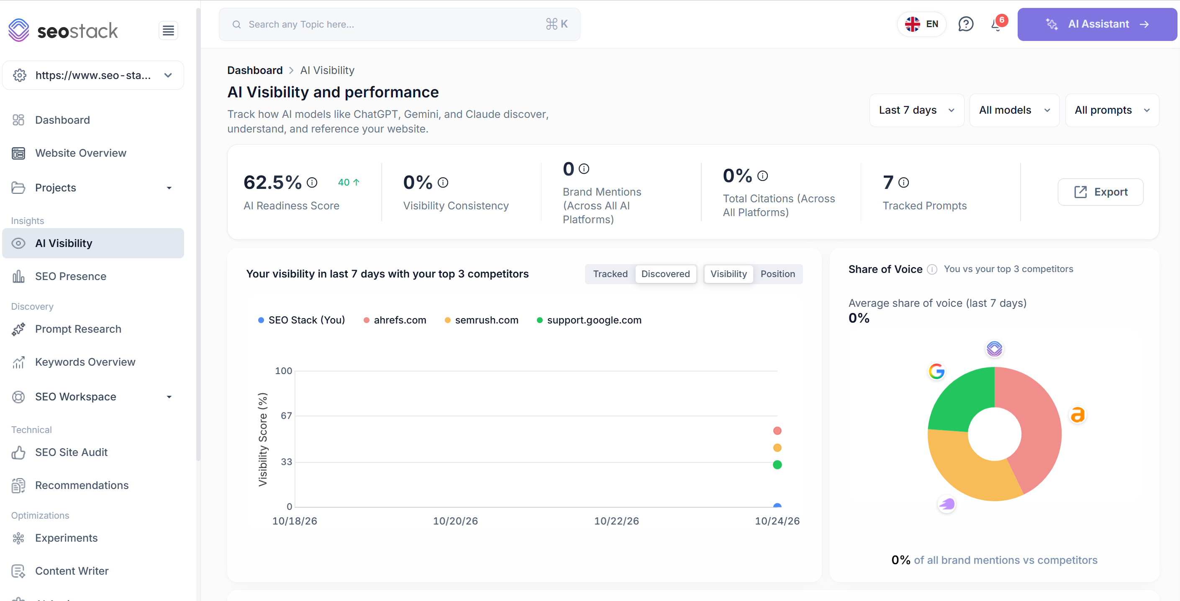
Task: Switch chart to Position mode
Action: [x=777, y=274]
